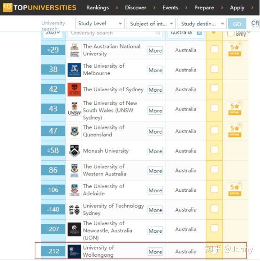The width and height of the screenshot is (260, 261).
Task: Focus the University search field
Action: [115, 33]
